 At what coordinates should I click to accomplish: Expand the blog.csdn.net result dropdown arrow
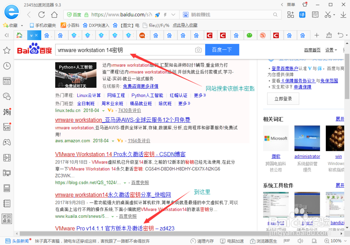(125, 183)
